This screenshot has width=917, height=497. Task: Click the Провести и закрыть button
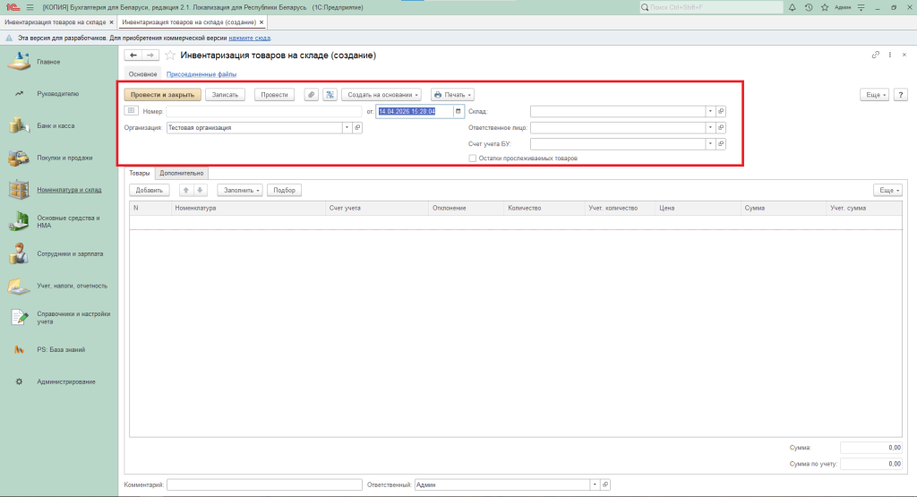162,94
